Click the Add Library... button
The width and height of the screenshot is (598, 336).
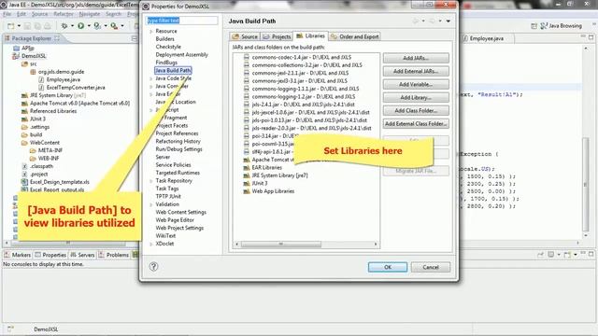(x=416, y=97)
